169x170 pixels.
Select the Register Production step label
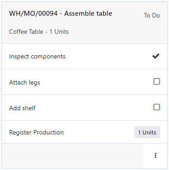(37, 132)
